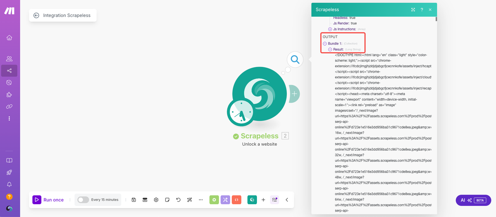Open the Notifications bell icon
The width and height of the screenshot is (496, 217).
coord(9,185)
